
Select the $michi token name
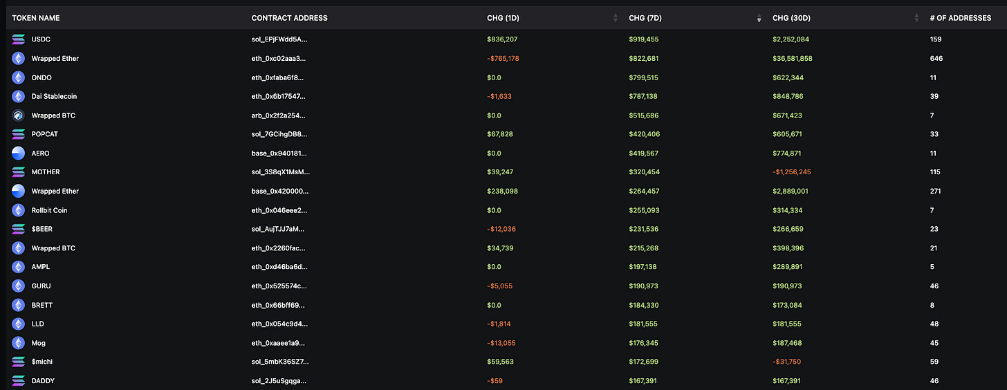[x=43, y=362]
